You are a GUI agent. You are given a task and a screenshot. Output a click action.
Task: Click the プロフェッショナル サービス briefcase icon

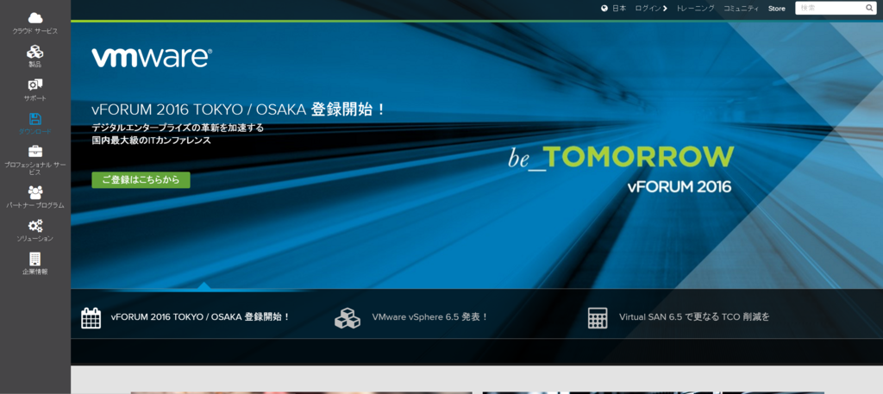(x=34, y=152)
